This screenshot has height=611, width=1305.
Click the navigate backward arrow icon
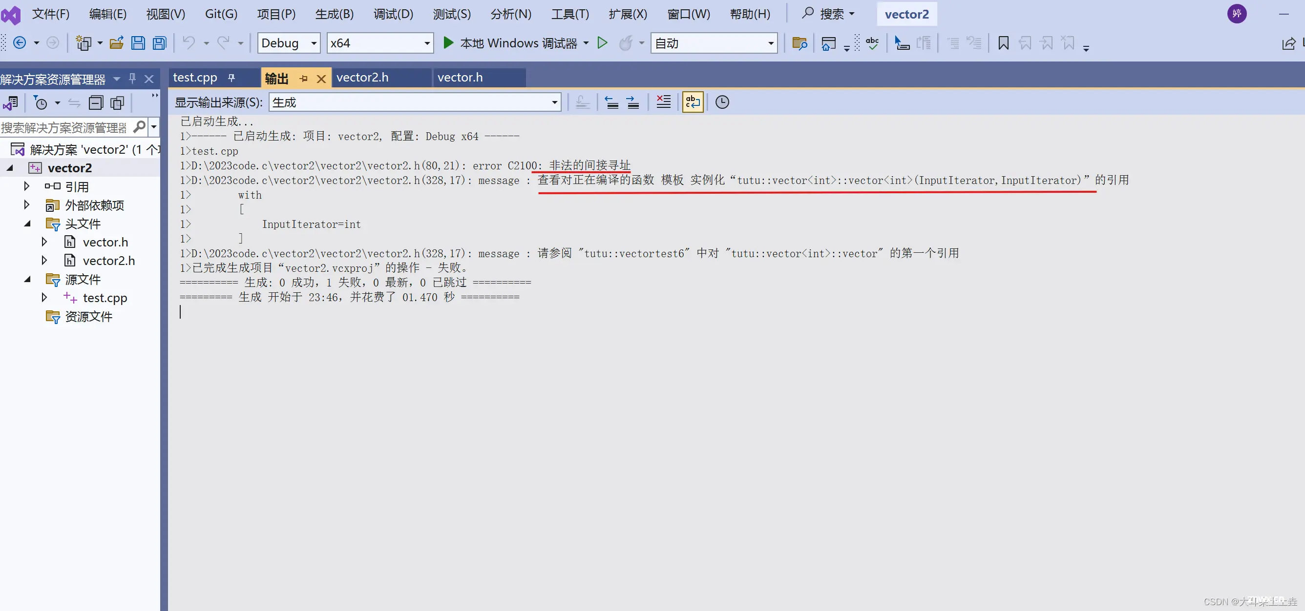coord(19,43)
